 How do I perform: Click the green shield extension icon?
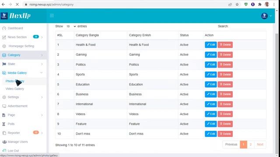coord(246,4)
